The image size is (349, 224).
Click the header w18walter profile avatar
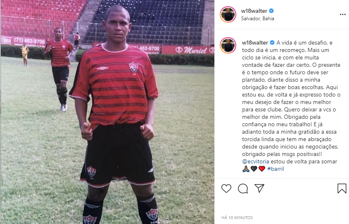tap(228, 14)
